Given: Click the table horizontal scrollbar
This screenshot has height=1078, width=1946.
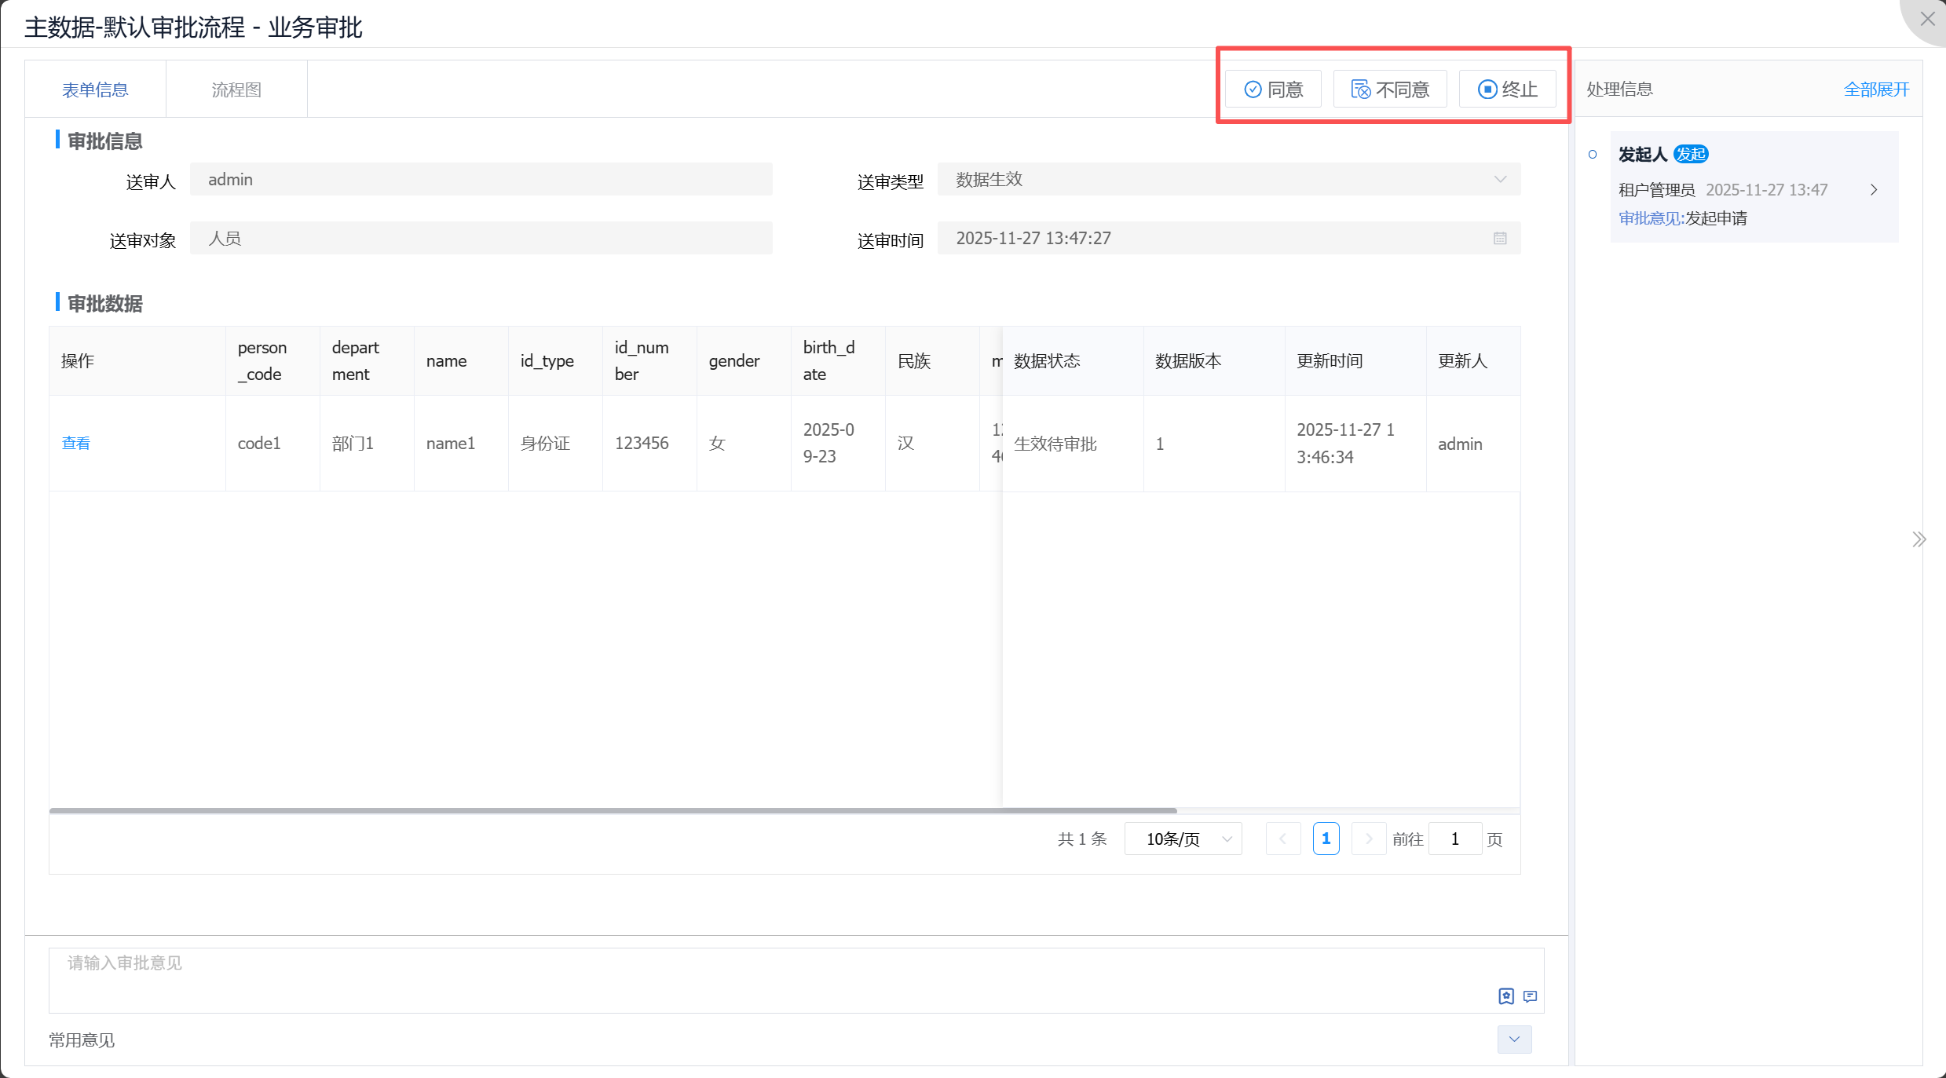Looking at the screenshot, I should (x=613, y=809).
